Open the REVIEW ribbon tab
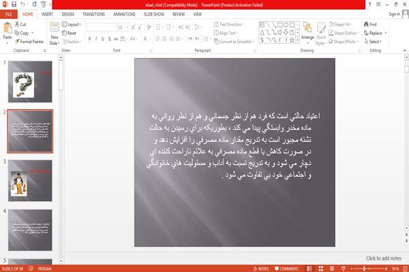 pyautogui.click(x=179, y=14)
